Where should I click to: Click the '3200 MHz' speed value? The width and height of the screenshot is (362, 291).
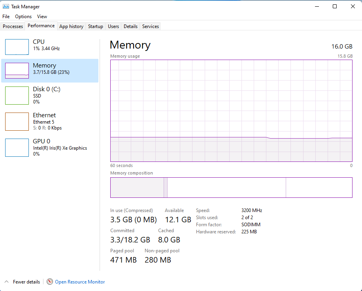click(252, 210)
